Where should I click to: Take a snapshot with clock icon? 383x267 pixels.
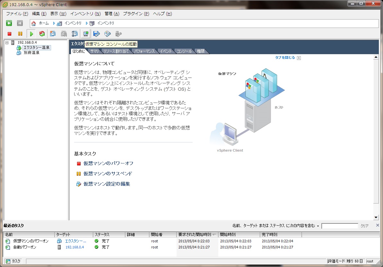click(53, 34)
